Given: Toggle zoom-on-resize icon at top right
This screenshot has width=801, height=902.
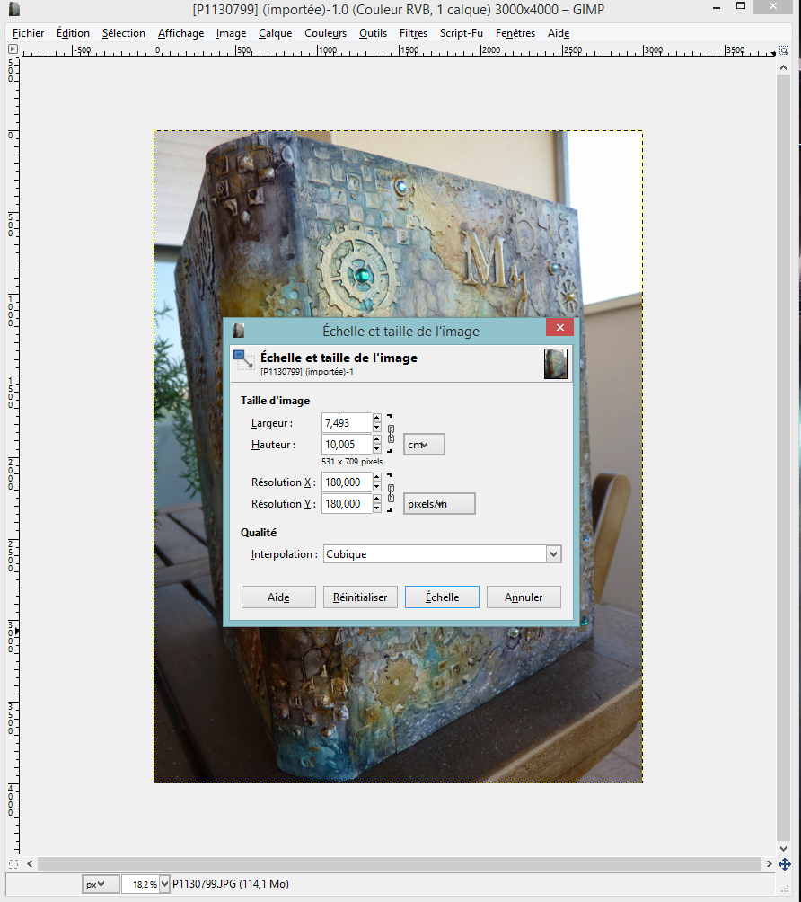Looking at the screenshot, I should pos(784,50).
